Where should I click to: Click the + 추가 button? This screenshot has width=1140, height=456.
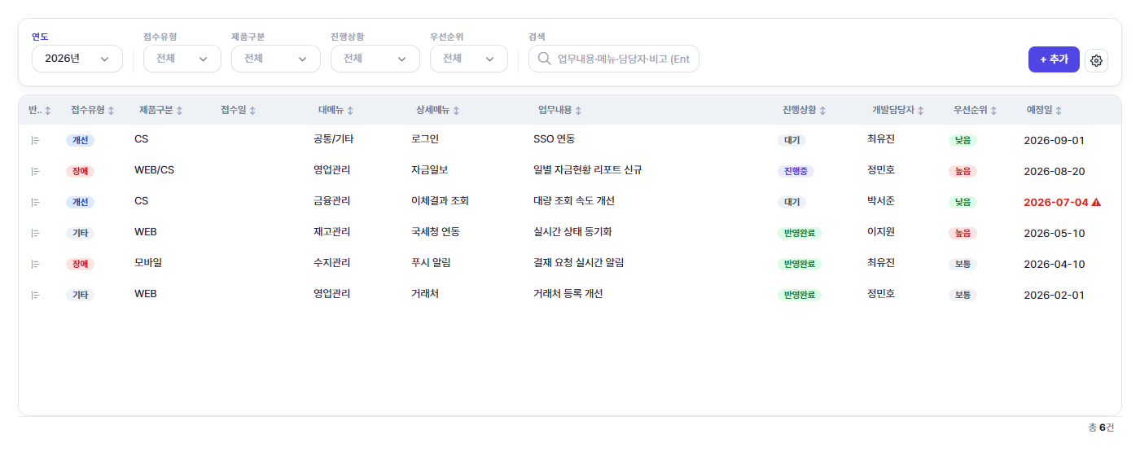[1054, 59]
